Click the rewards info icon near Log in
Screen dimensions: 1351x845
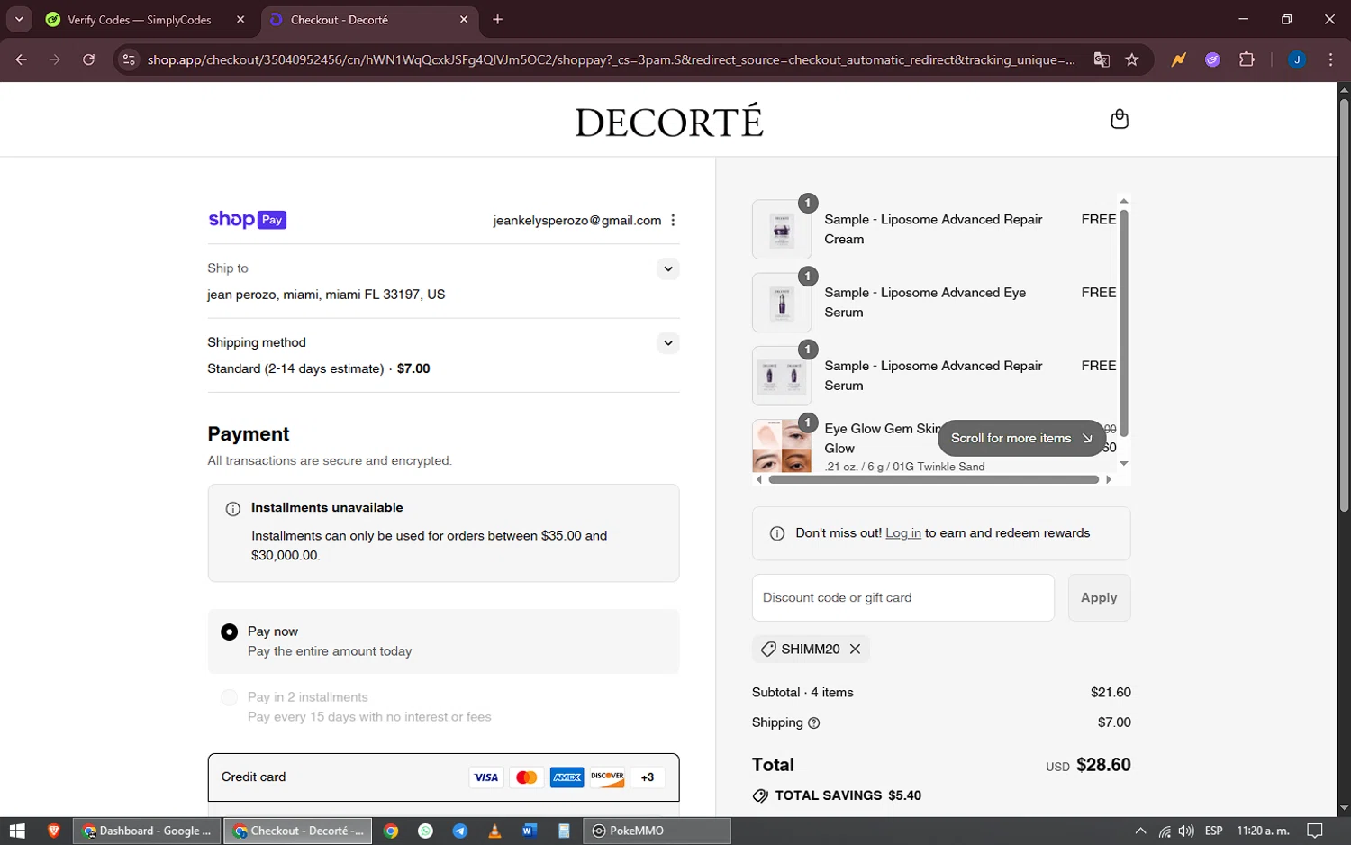point(777,533)
